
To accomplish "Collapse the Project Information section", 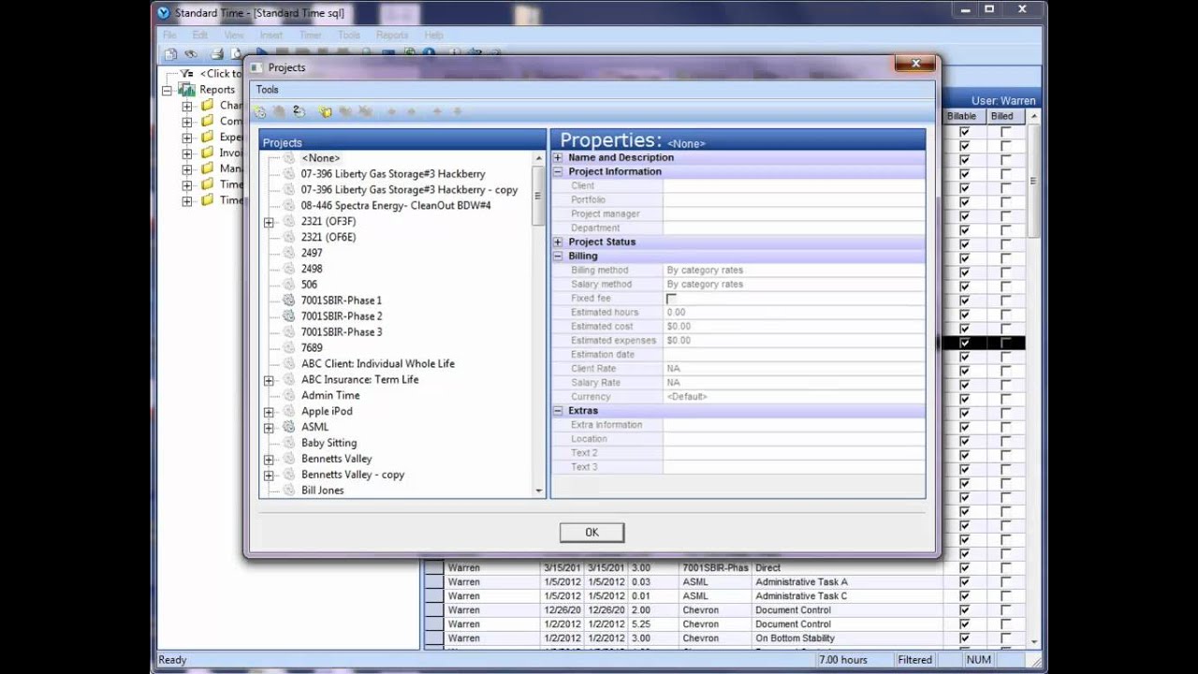I will pos(559,172).
